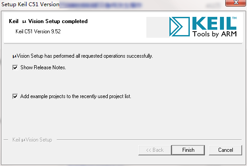The image size is (247, 166).
Task: Click the Keil arrow emblem in the logo
Action: (x=180, y=27)
